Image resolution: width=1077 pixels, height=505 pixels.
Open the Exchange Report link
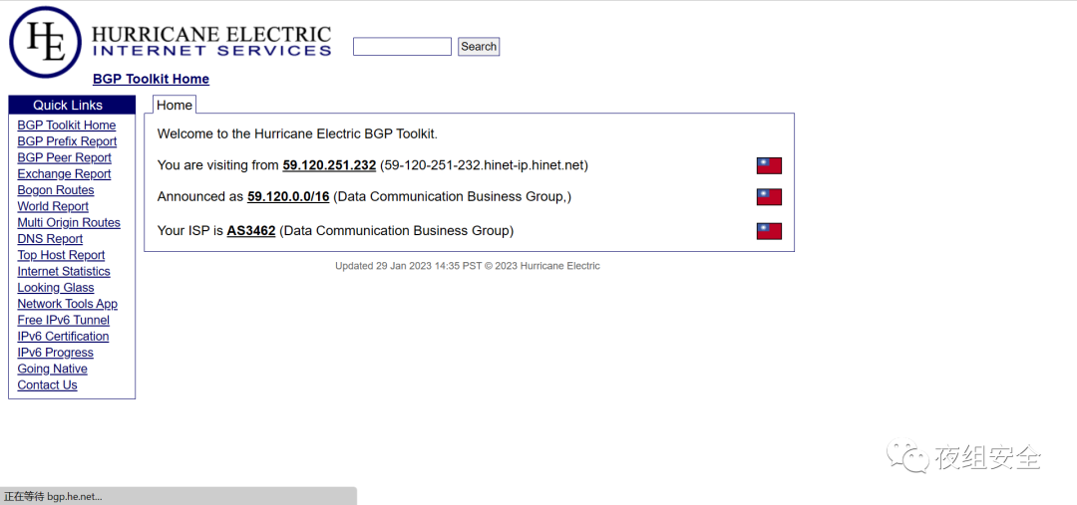(64, 174)
